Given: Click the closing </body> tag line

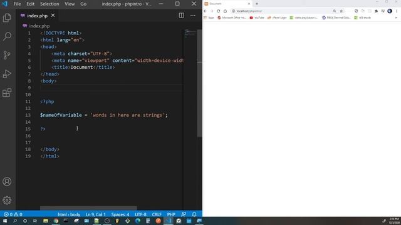Looking at the screenshot, I should point(49,149).
